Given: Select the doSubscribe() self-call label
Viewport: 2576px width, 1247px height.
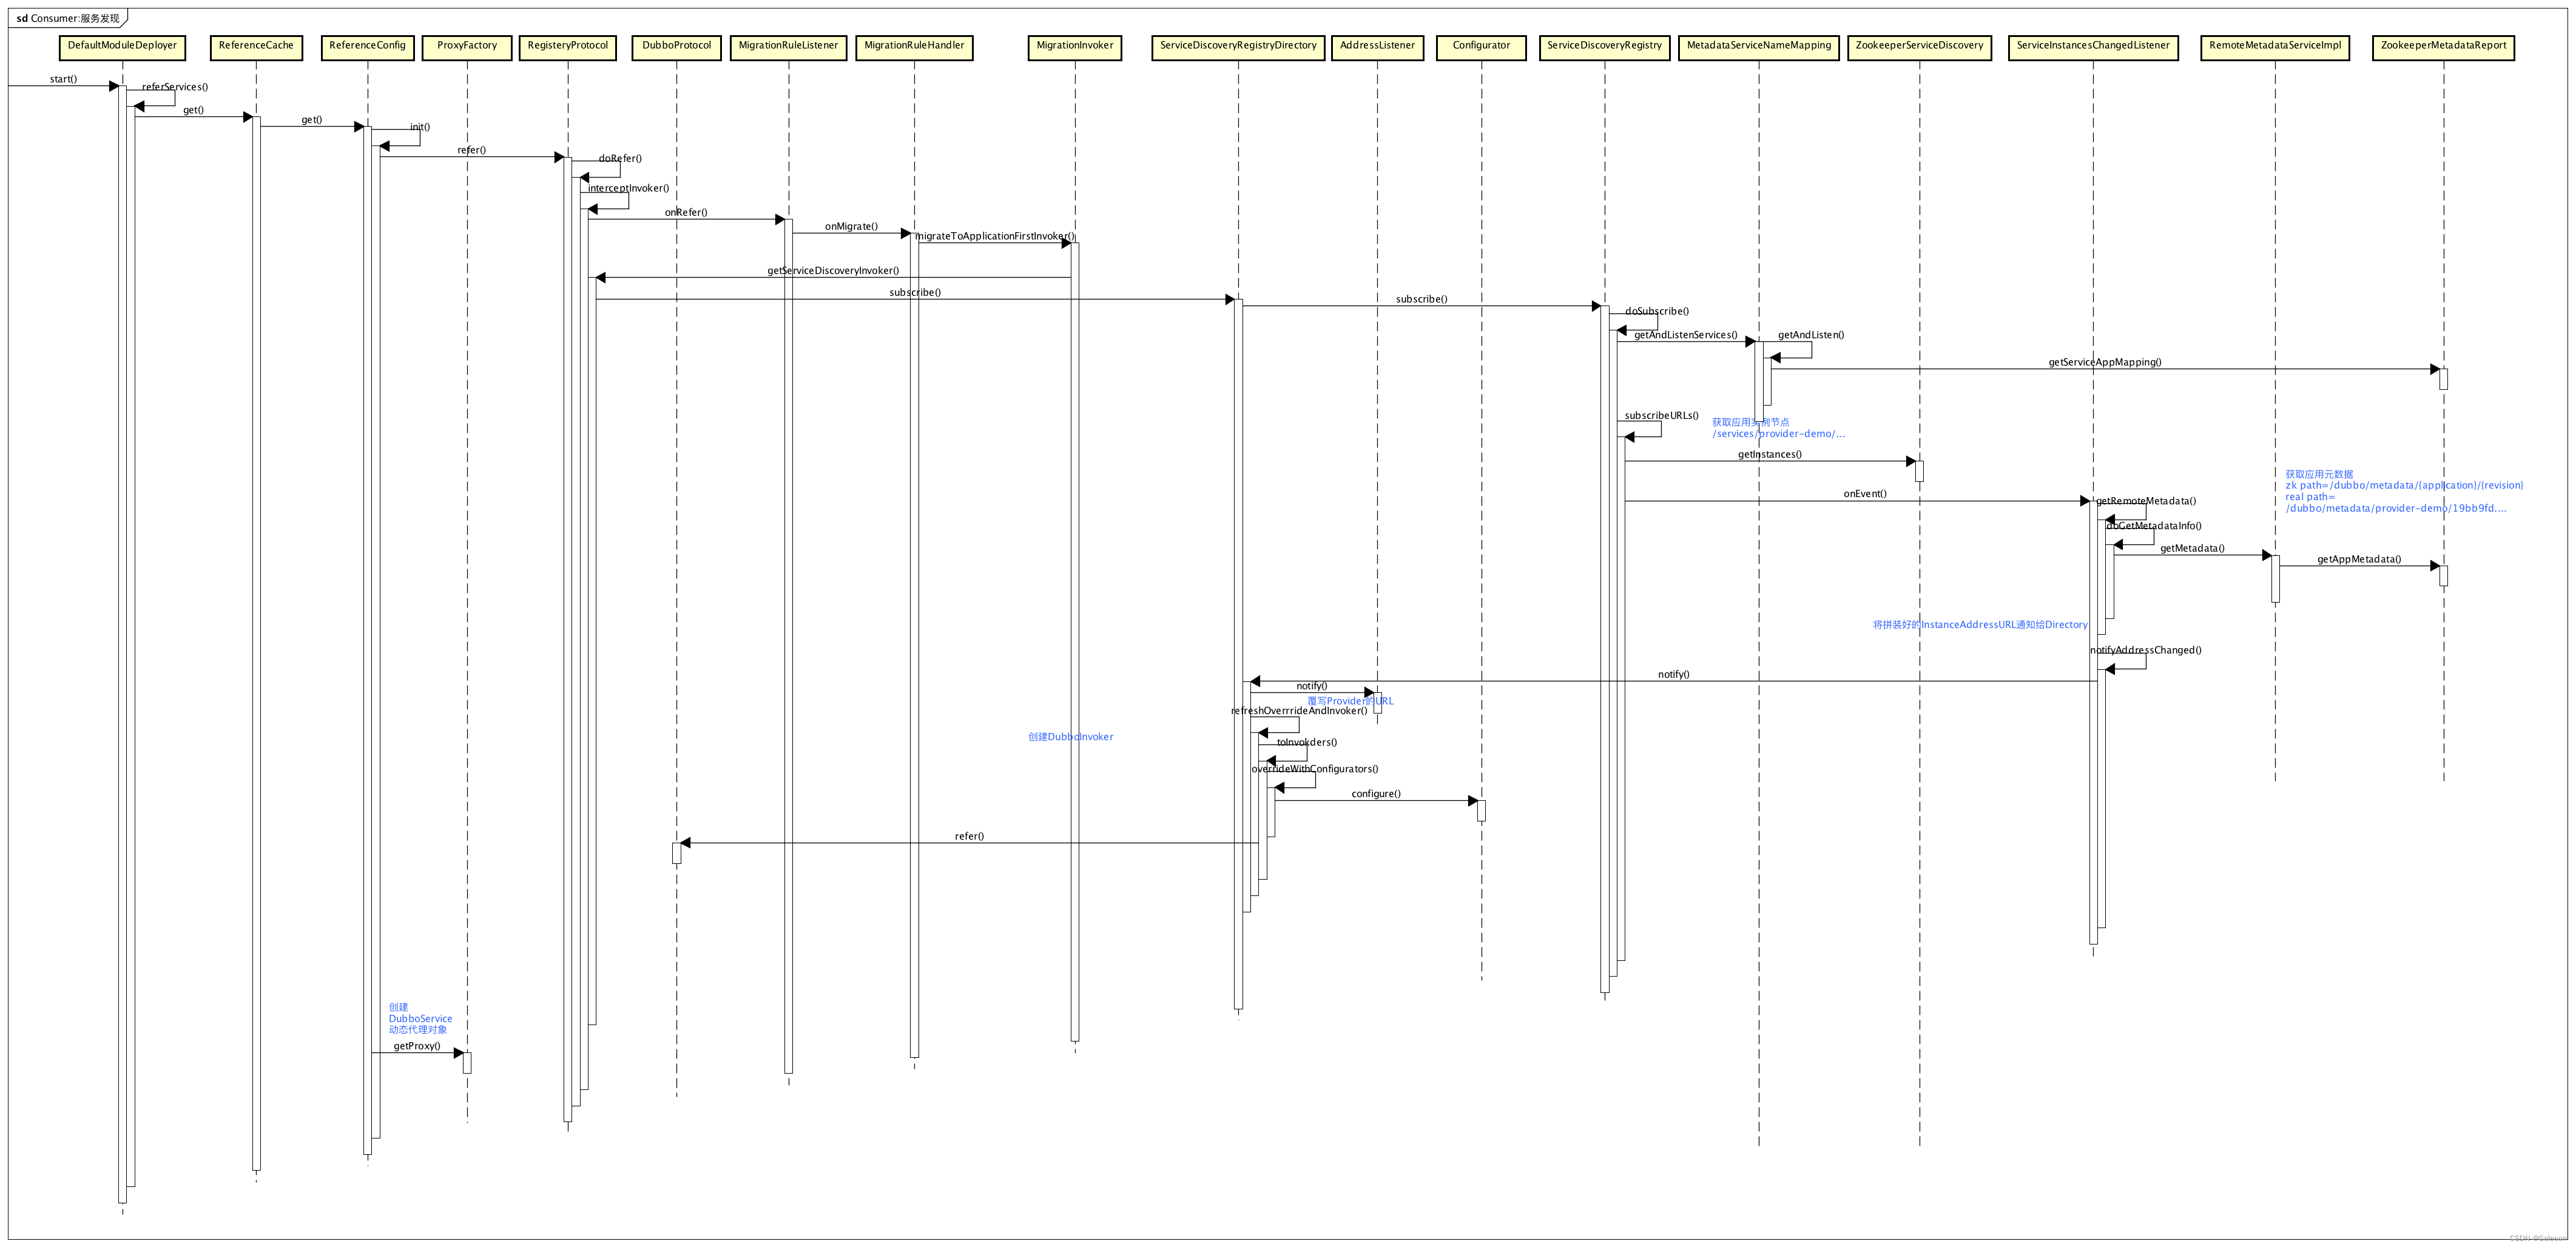Looking at the screenshot, I should 1657,311.
